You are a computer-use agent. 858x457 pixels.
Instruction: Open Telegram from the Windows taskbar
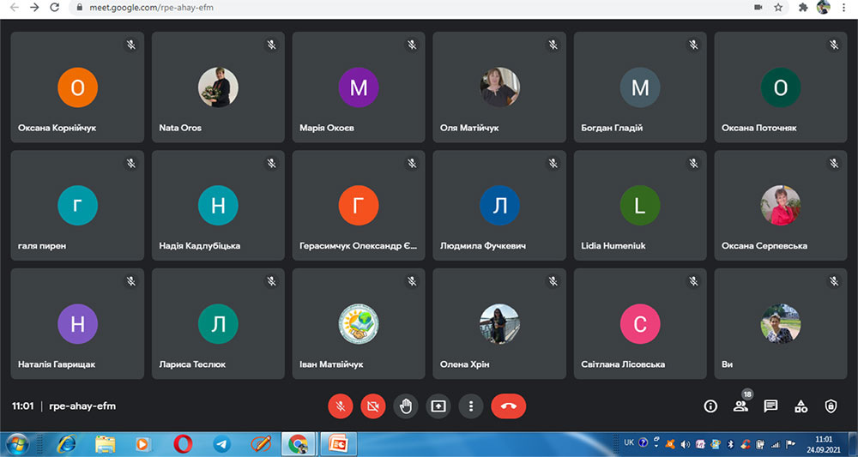[x=221, y=444]
